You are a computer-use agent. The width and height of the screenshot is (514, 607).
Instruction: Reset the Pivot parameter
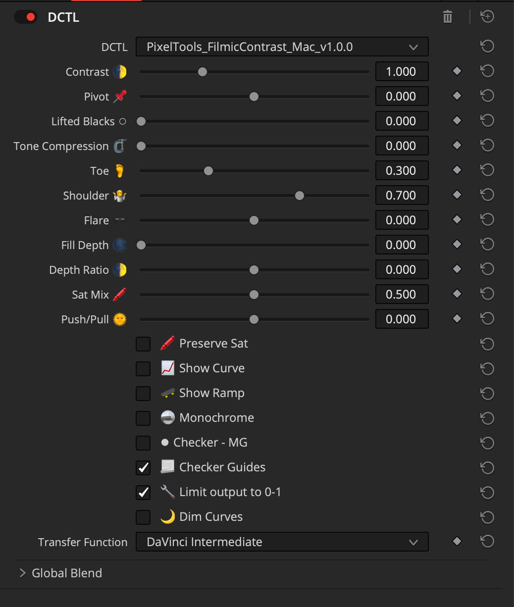[x=487, y=96]
